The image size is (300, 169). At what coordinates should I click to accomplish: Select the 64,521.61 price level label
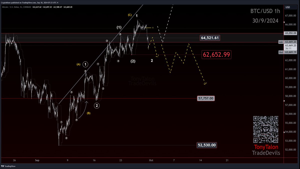(x=210, y=38)
